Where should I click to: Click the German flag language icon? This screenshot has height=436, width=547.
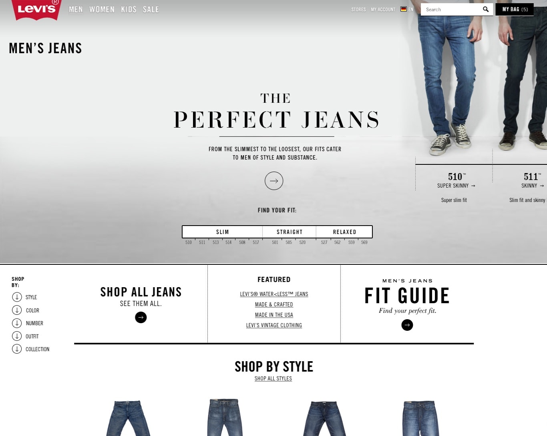404,9
